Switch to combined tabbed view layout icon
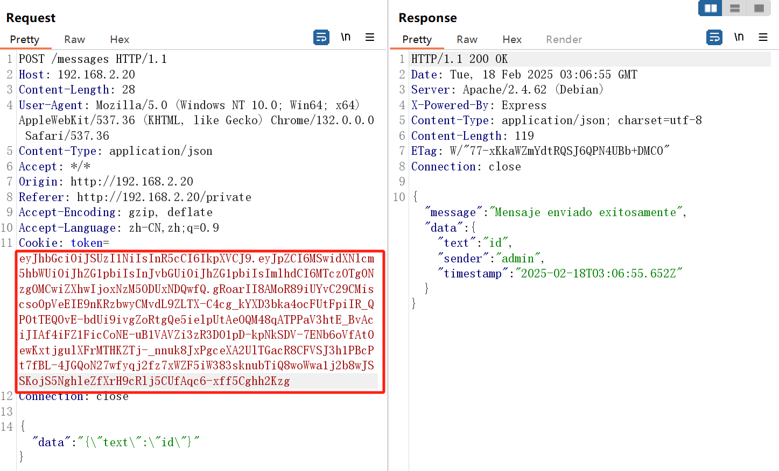The width and height of the screenshot is (779, 471). (x=759, y=8)
